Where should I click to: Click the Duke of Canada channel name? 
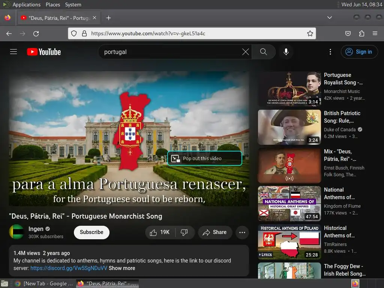[340, 129]
